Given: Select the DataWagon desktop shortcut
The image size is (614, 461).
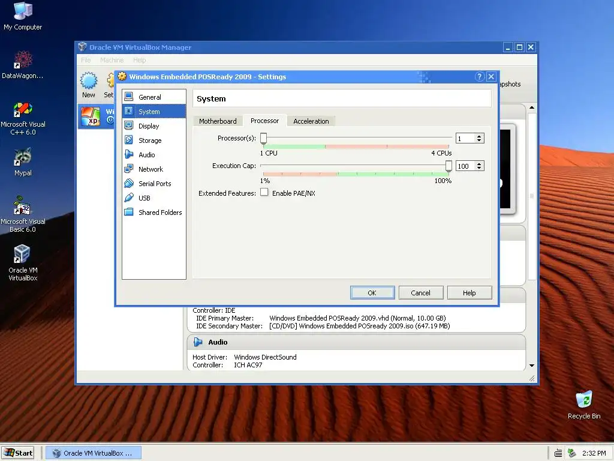Looking at the screenshot, I should [x=23, y=65].
